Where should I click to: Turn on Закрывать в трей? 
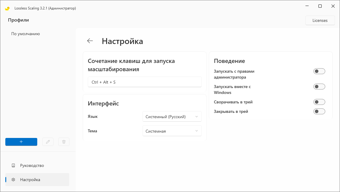[319, 111]
